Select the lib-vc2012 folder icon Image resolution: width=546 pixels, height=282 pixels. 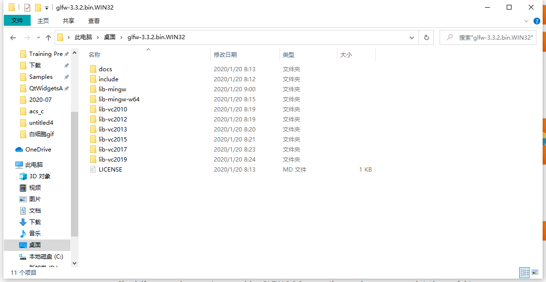click(93, 119)
